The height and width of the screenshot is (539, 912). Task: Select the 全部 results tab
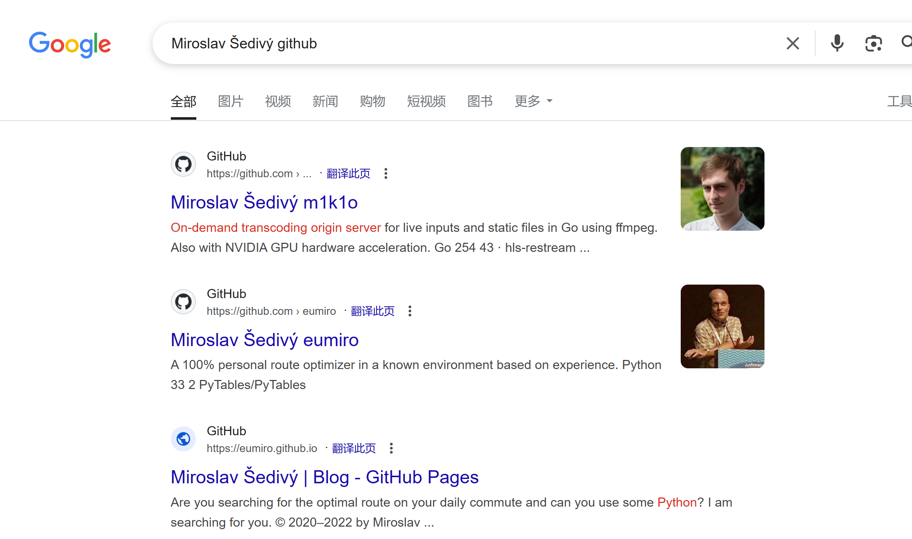184,102
